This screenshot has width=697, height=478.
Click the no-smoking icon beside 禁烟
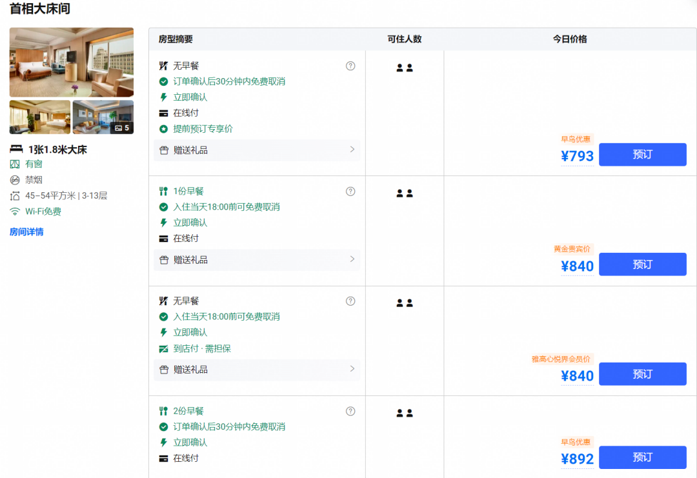point(15,180)
